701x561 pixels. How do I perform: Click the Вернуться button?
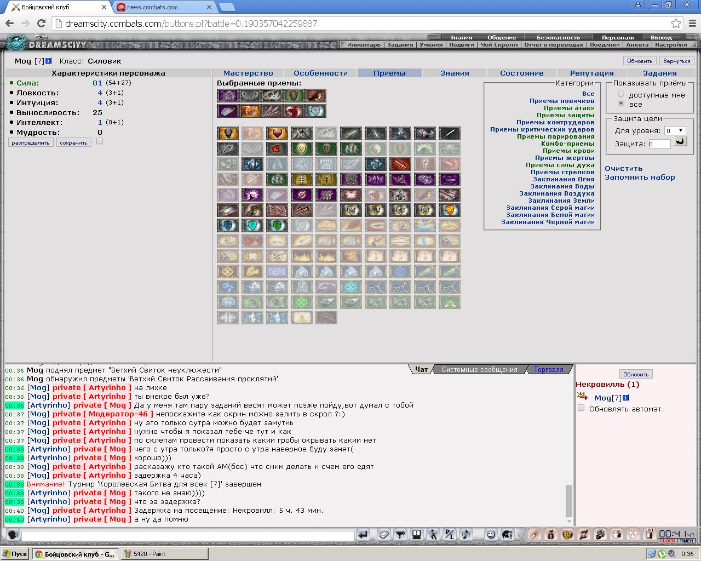point(676,61)
